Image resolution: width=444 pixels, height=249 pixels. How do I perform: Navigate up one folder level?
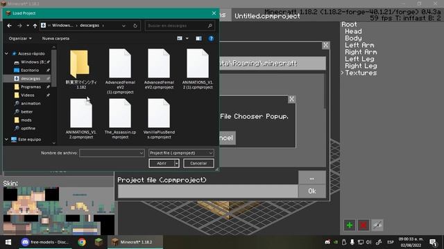click(35, 26)
